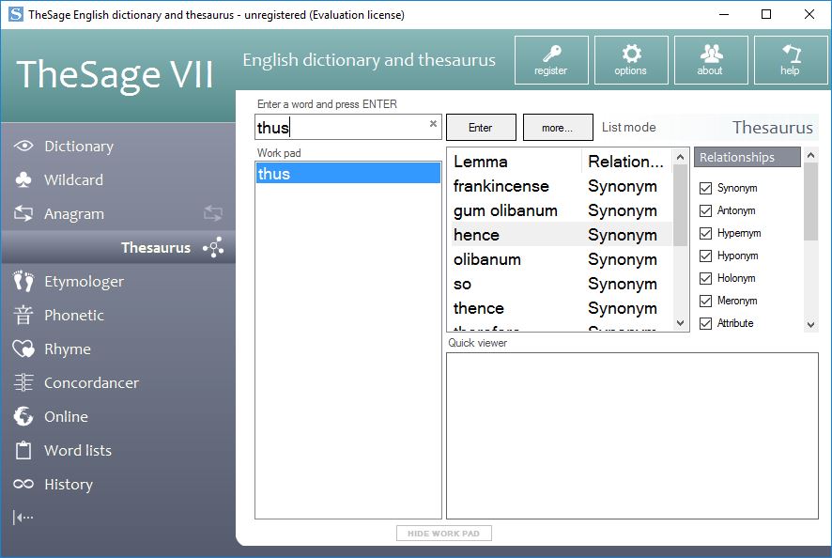Switch to Wildcard mode
Image resolution: width=832 pixels, height=558 pixels.
click(x=74, y=180)
